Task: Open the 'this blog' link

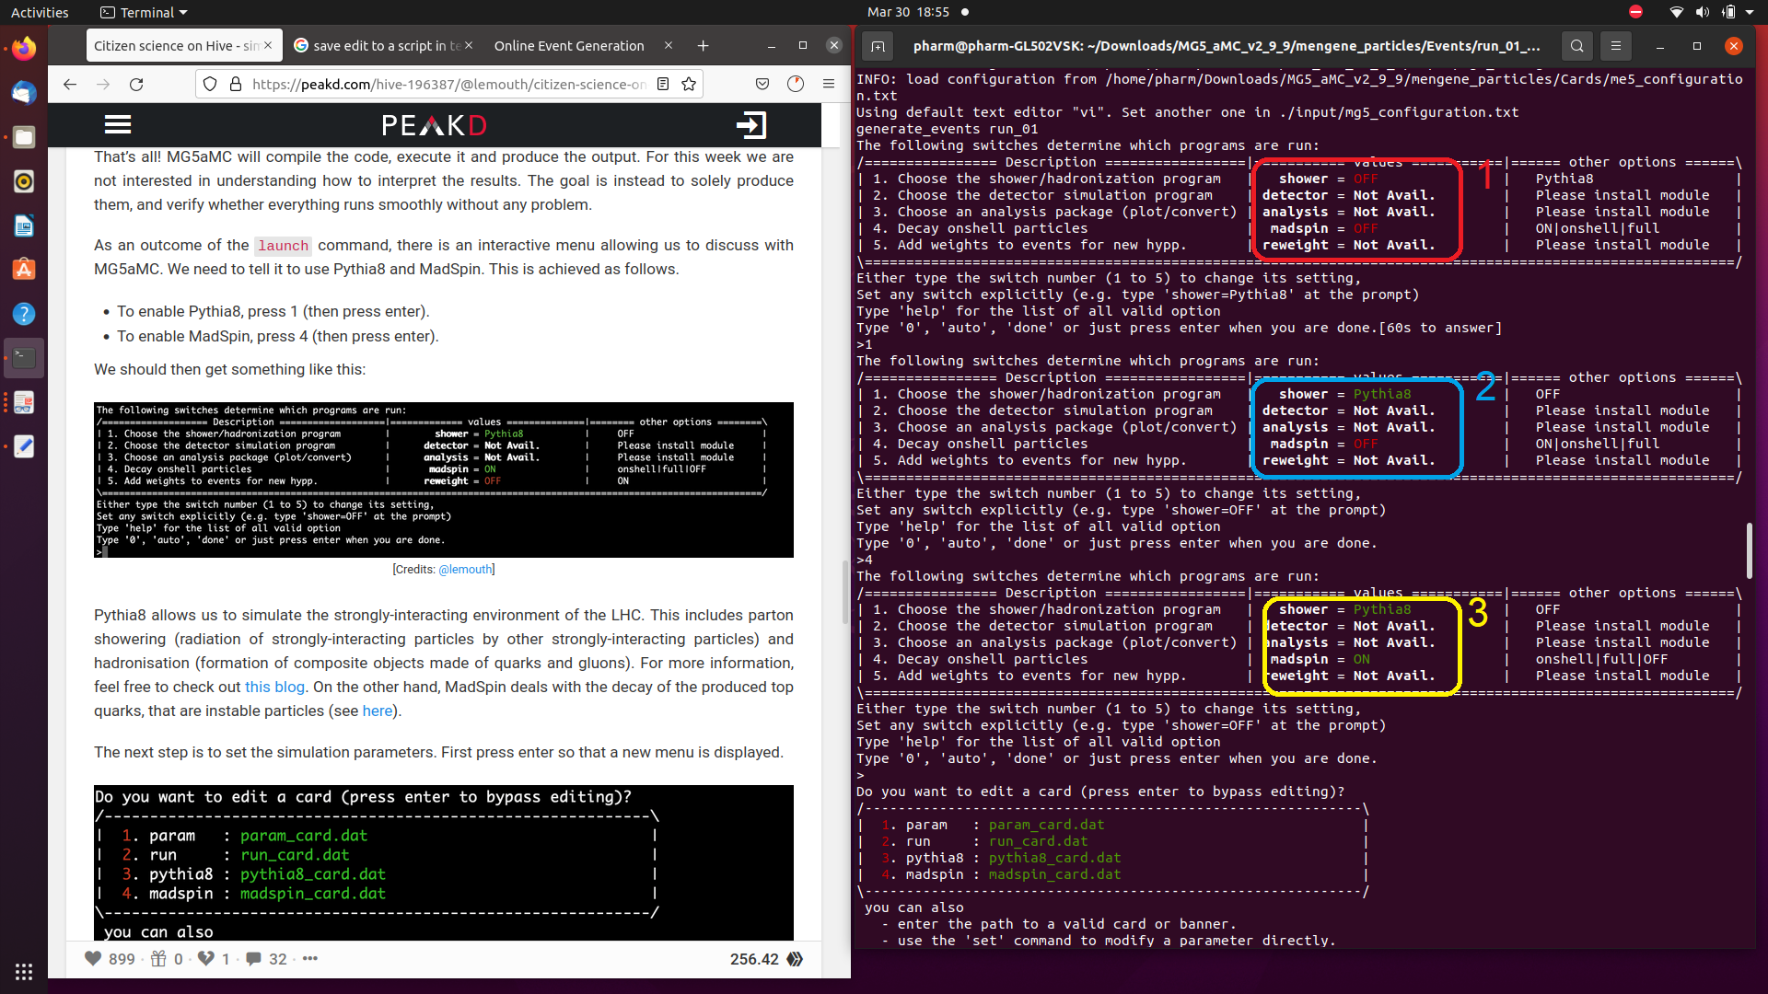Action: [274, 687]
